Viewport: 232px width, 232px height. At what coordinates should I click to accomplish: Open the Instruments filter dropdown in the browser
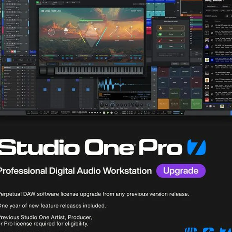(x=212, y=6)
